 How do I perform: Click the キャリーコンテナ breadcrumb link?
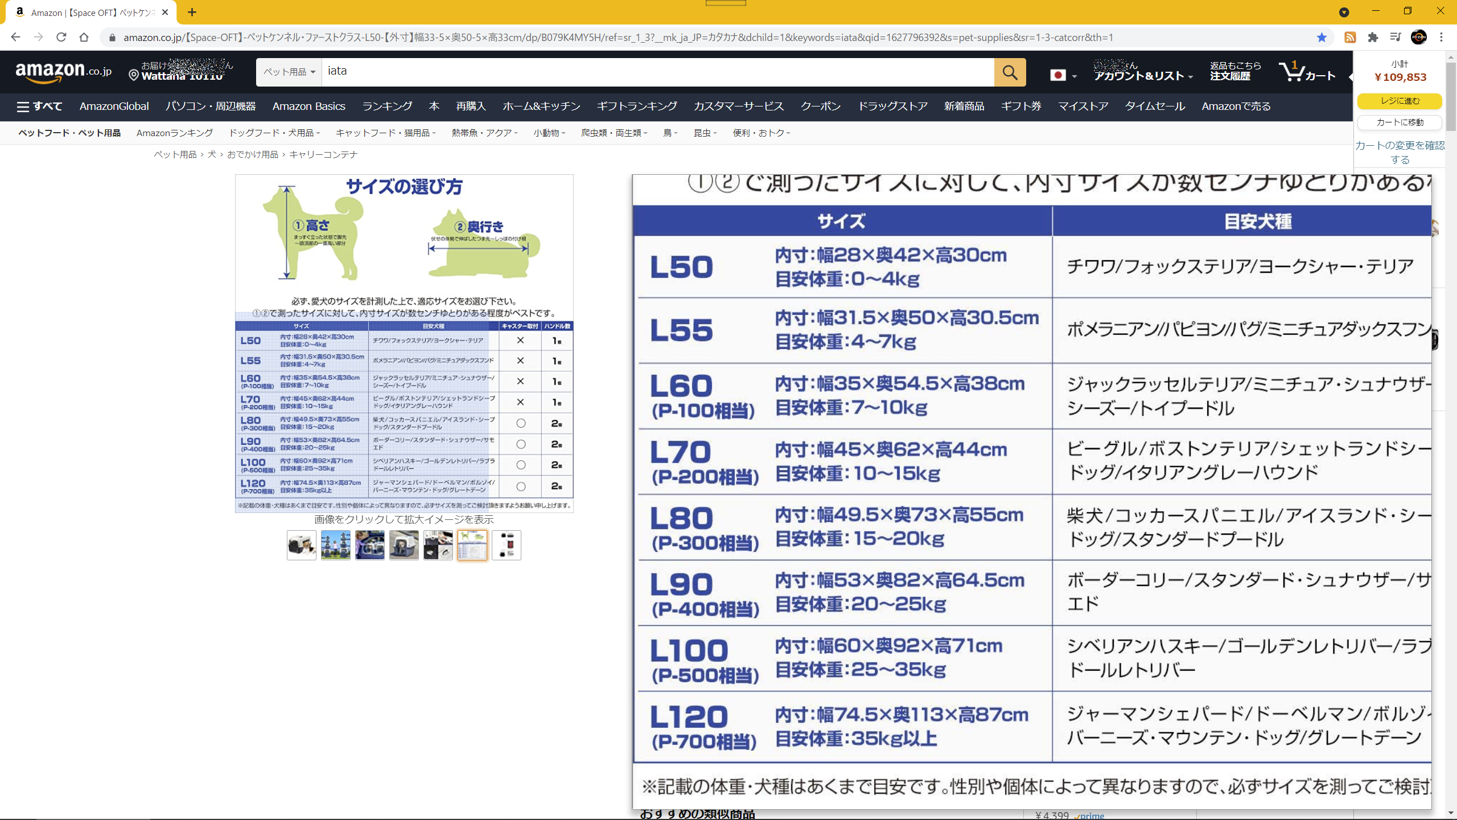(x=323, y=155)
